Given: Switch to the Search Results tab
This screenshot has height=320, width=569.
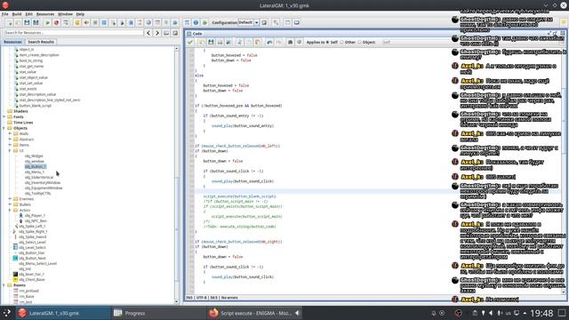Looking at the screenshot, I should tap(41, 42).
